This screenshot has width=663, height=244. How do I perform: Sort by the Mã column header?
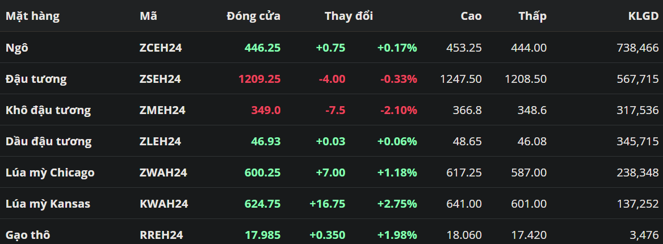148,16
